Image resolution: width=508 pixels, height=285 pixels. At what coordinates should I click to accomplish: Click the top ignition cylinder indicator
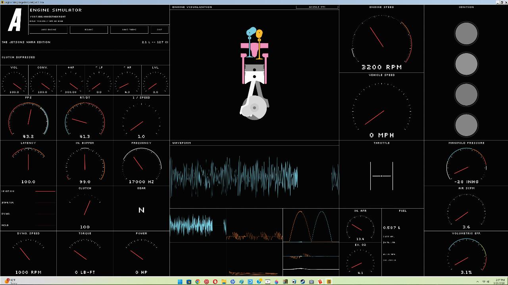click(x=466, y=33)
